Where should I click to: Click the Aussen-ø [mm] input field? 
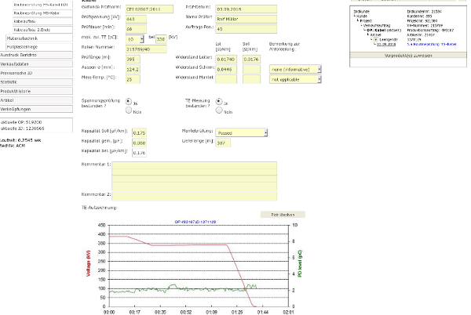[133, 69]
